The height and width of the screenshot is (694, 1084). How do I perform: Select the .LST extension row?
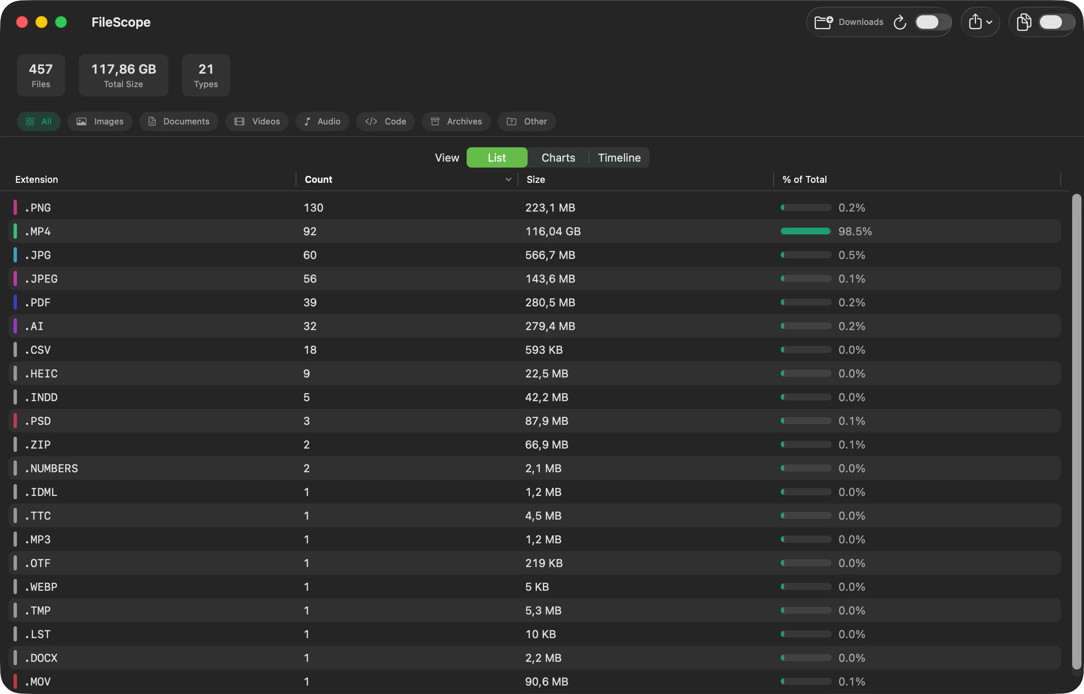pyautogui.click(x=535, y=634)
